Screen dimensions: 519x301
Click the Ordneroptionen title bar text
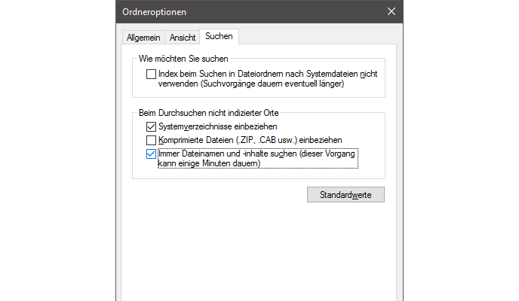pos(155,11)
